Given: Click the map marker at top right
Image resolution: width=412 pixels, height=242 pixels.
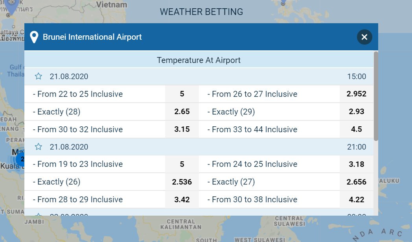Looking at the screenshot, I should click(283, 2).
